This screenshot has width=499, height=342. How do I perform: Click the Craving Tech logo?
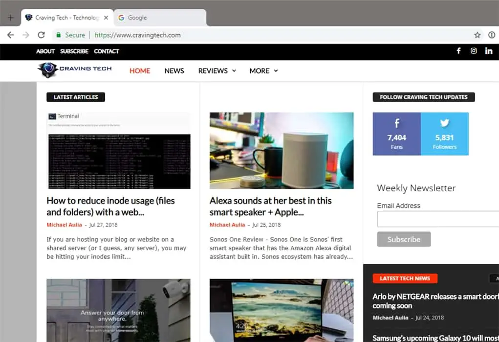pyautogui.click(x=74, y=70)
